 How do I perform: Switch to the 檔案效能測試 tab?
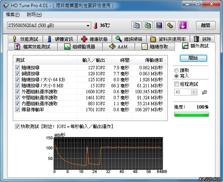pos(33,46)
